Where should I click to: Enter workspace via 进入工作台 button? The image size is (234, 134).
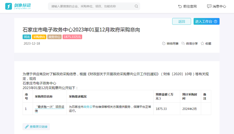click(204, 21)
